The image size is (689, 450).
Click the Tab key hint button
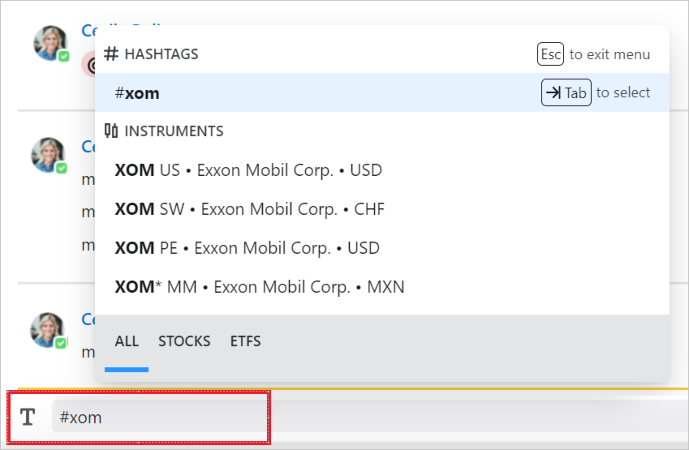coord(566,92)
